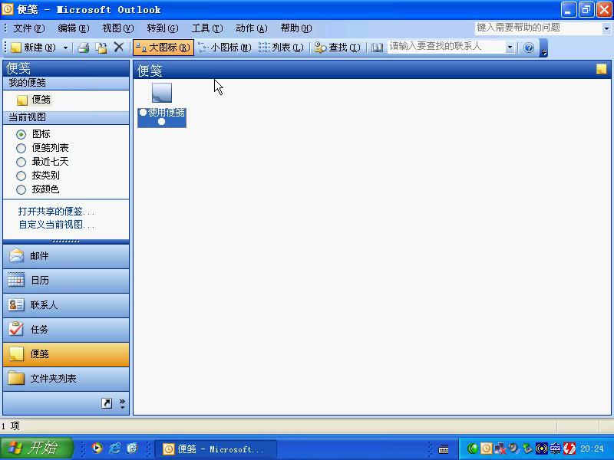The height and width of the screenshot is (460, 614).
Task: Open the 邮件 navigation pane
Action: (66, 256)
